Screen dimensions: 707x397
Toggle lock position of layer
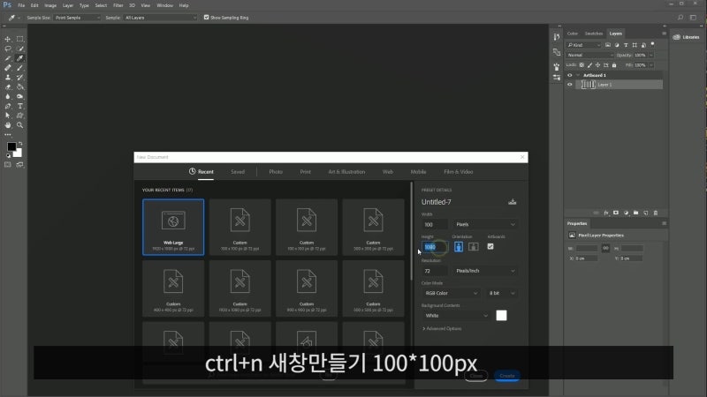[598, 65]
